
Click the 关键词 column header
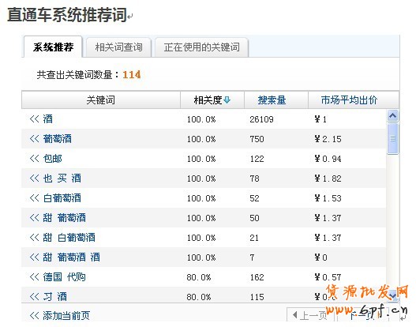tap(101, 100)
